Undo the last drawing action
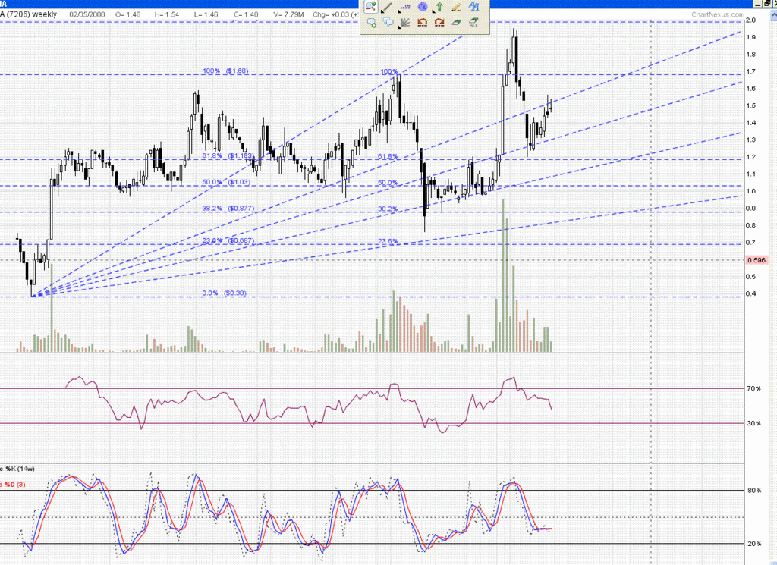The image size is (777, 565). tap(422, 23)
